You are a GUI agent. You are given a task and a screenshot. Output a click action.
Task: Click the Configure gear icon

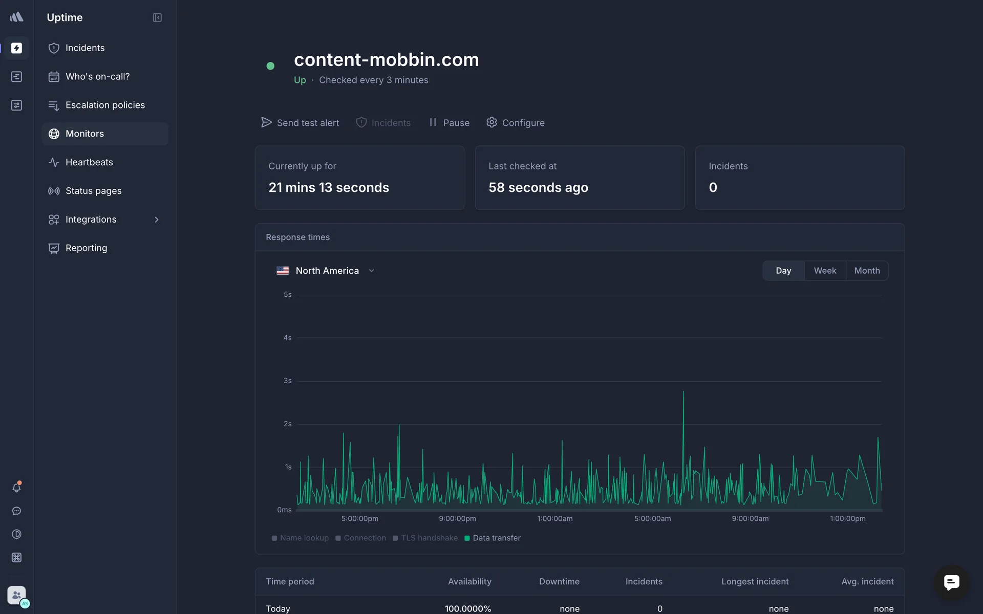(491, 122)
